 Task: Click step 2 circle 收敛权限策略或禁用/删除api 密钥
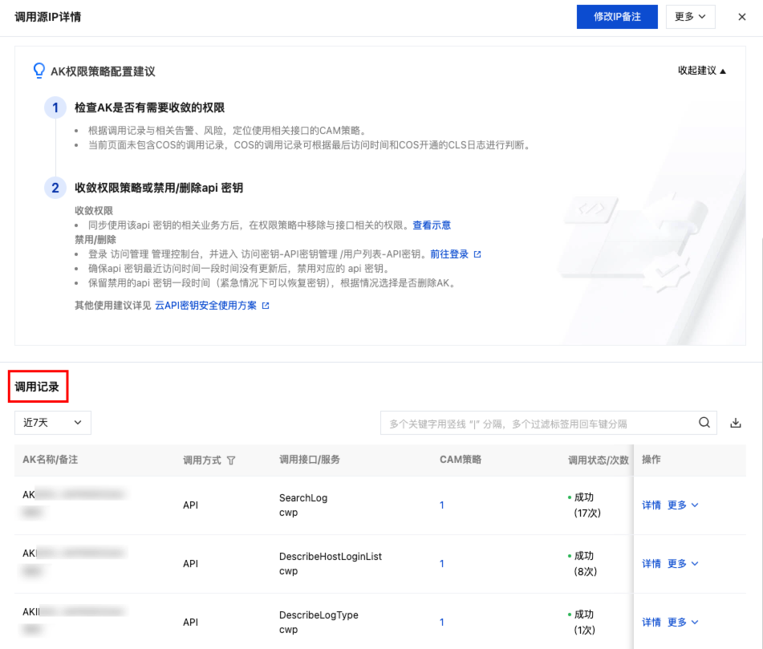pyautogui.click(x=55, y=188)
